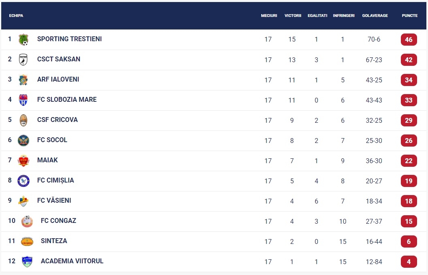This screenshot has height=275, width=428.
Task: Click the GOLAVERAGE column header
Action: [375, 15]
